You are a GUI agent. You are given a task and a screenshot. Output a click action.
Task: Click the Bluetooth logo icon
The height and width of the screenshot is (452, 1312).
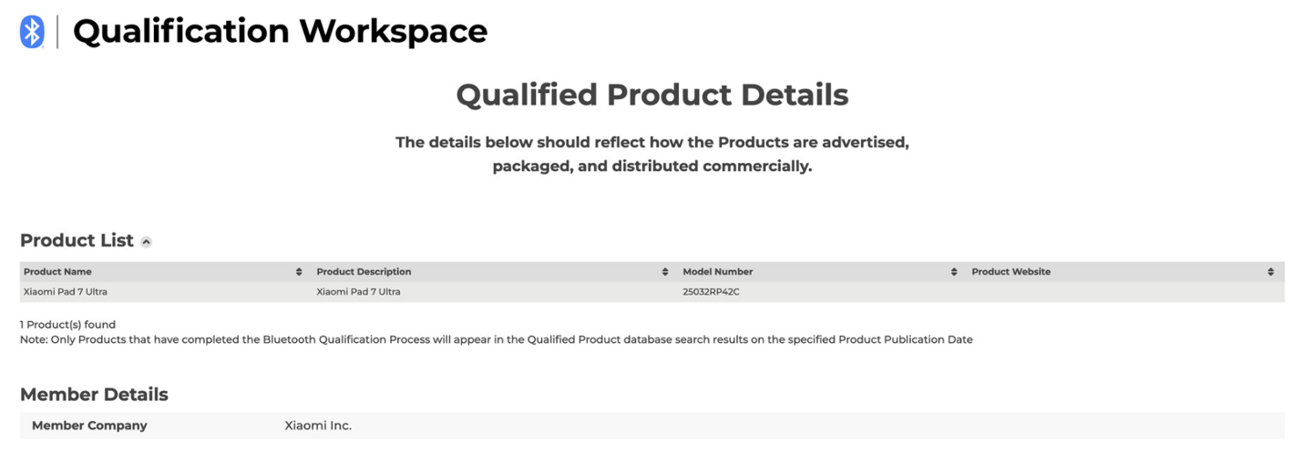point(32,32)
